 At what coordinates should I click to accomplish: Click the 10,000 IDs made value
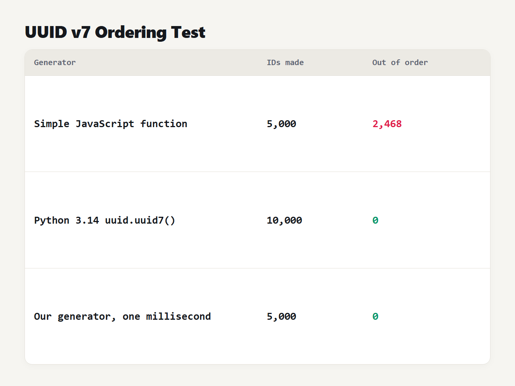pos(284,220)
